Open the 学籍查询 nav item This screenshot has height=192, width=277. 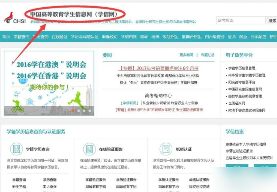(x=21, y=37)
